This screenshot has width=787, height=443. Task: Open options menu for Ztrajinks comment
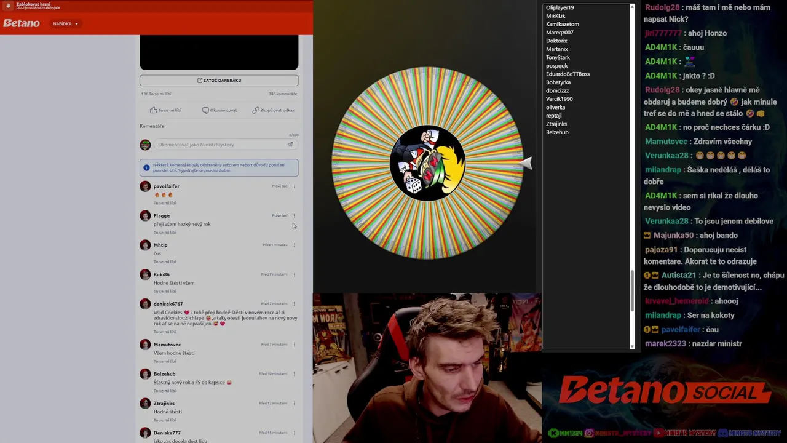[294, 403]
